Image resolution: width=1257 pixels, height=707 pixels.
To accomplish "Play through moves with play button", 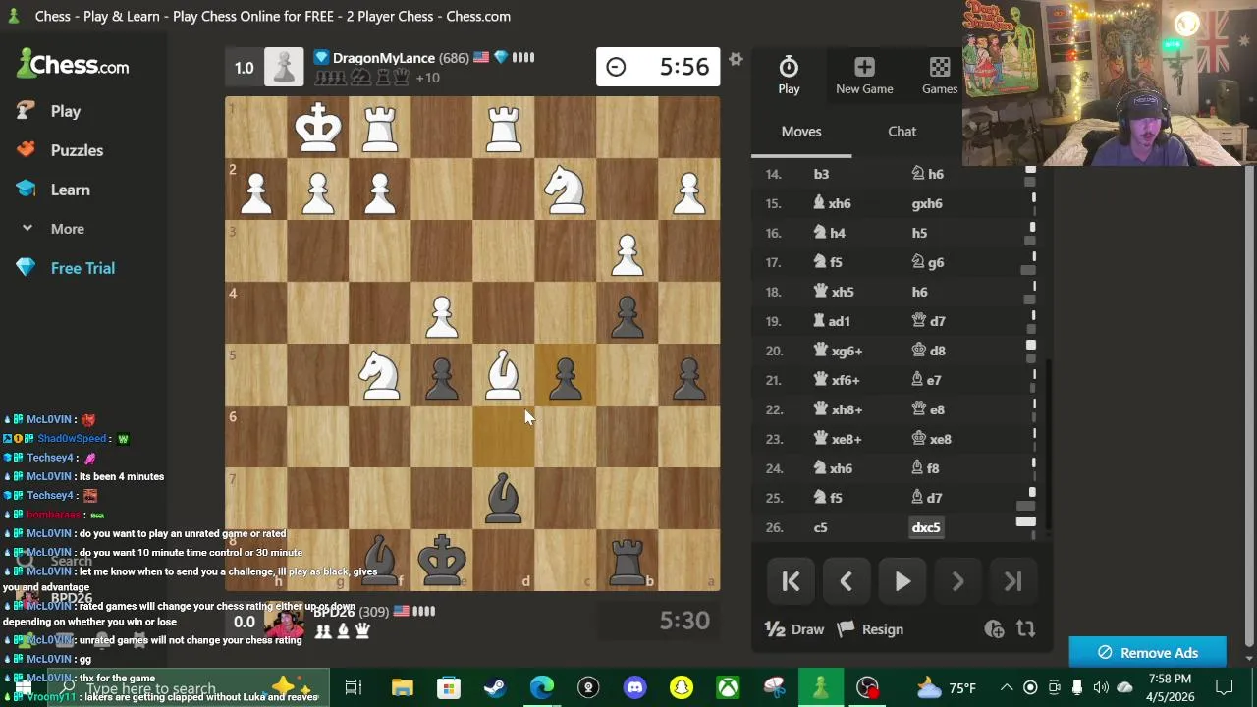I will coord(902,581).
